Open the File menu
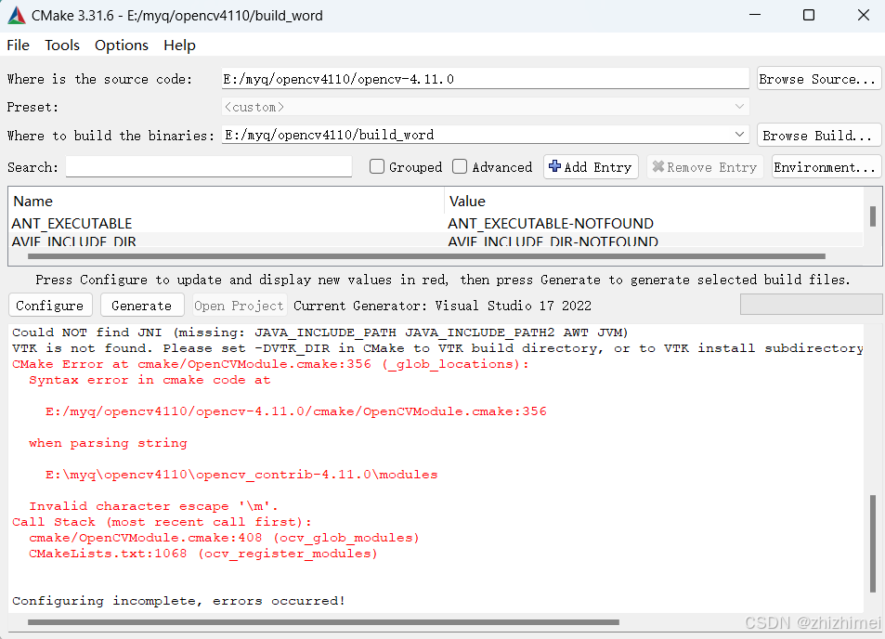 coord(18,46)
